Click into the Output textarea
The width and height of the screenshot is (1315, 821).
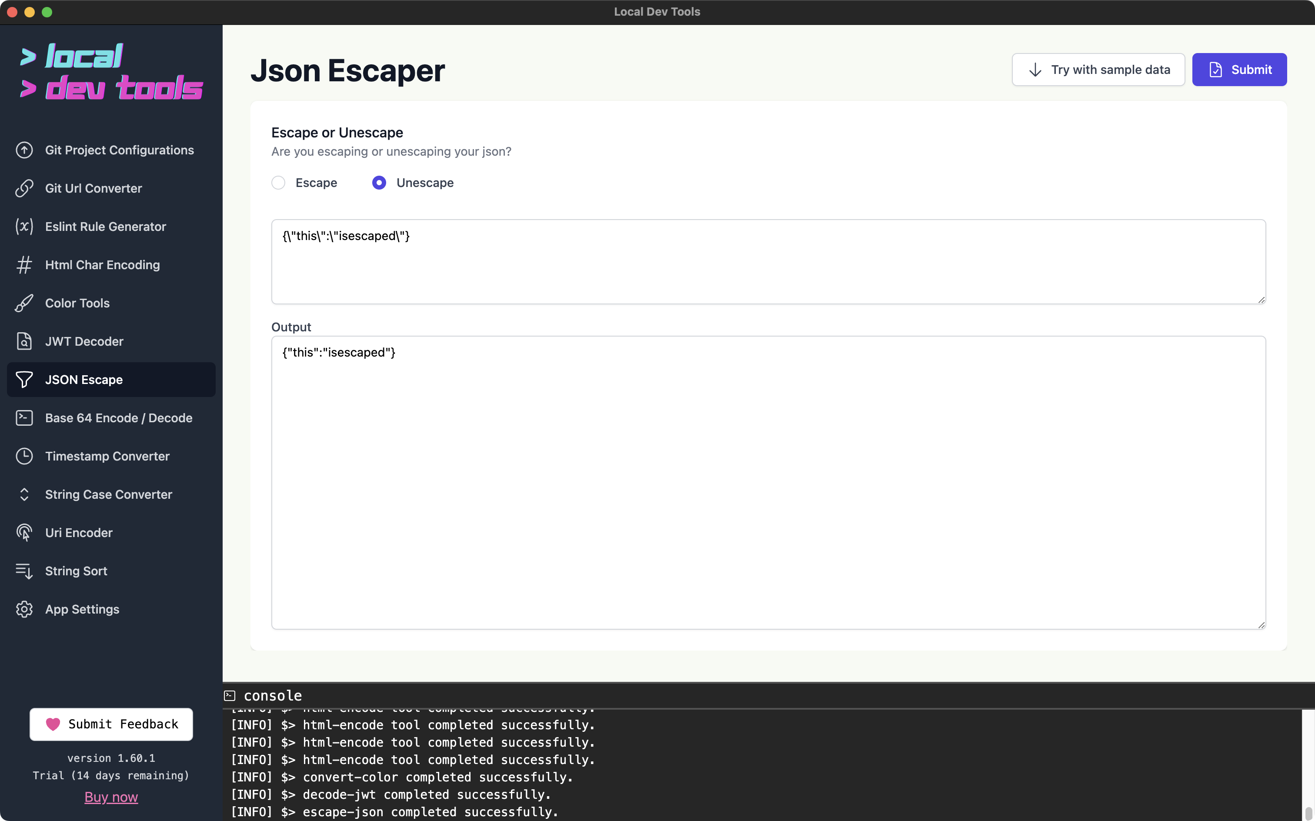point(768,483)
